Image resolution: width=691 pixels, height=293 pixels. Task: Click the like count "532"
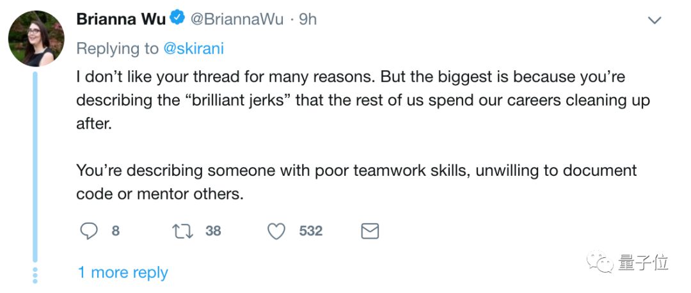311,231
